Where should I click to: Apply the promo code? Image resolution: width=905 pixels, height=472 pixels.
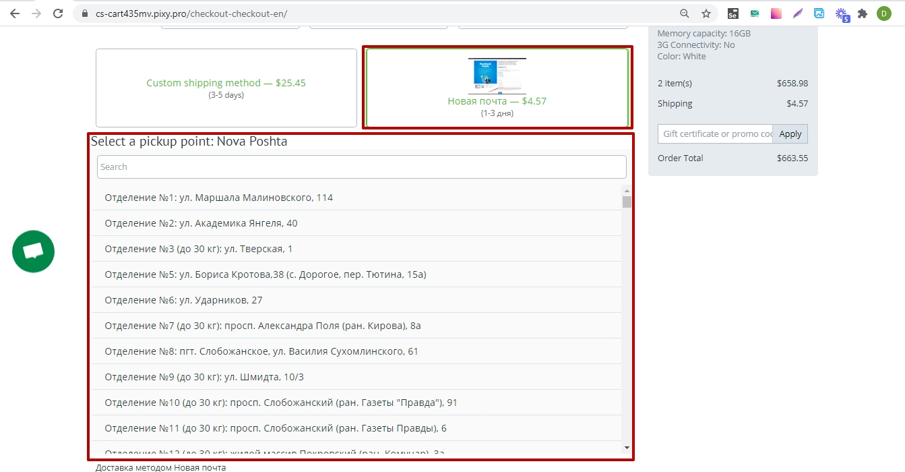pyautogui.click(x=790, y=134)
